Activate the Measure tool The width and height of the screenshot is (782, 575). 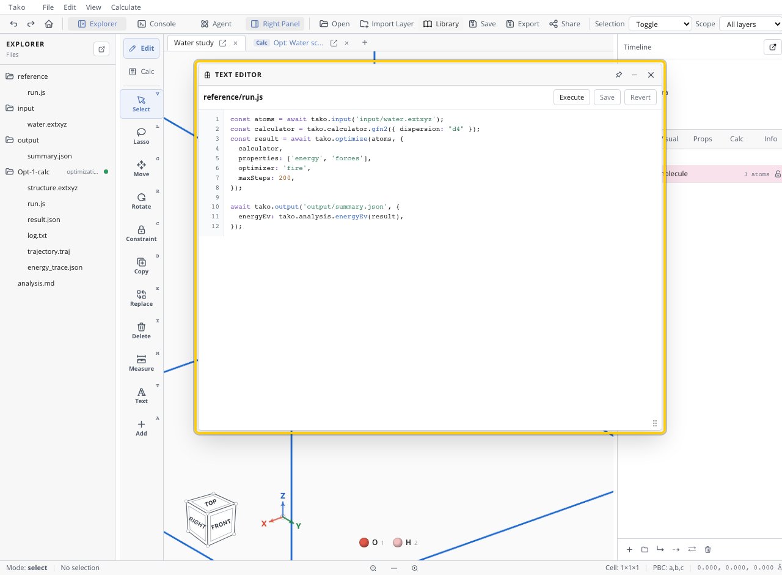tap(141, 363)
